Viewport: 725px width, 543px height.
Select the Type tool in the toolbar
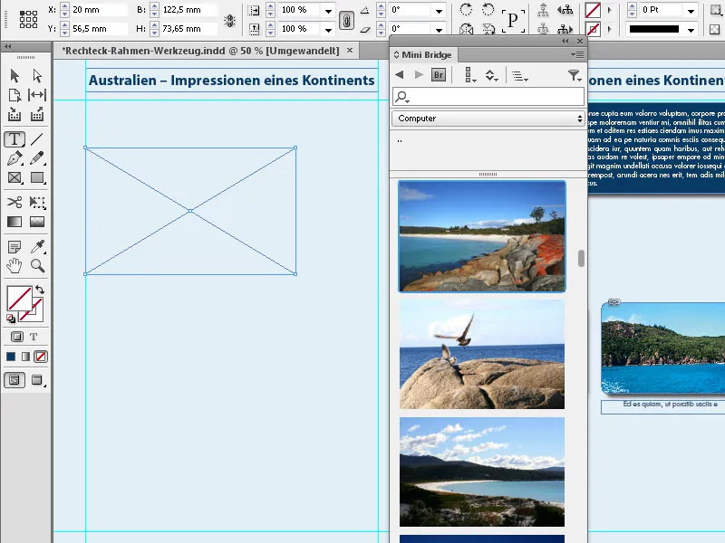tap(13, 138)
